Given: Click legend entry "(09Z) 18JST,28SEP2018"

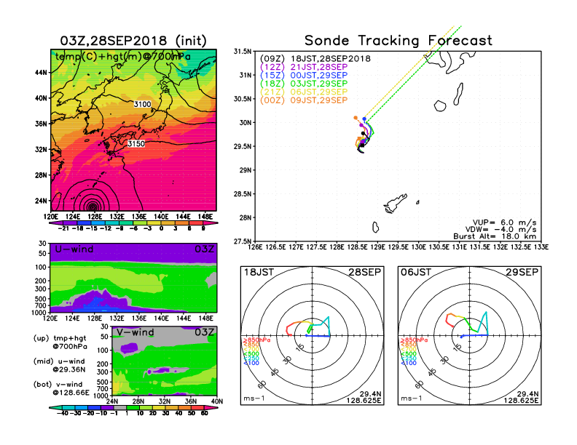Looking at the screenshot, I should 315,59.
